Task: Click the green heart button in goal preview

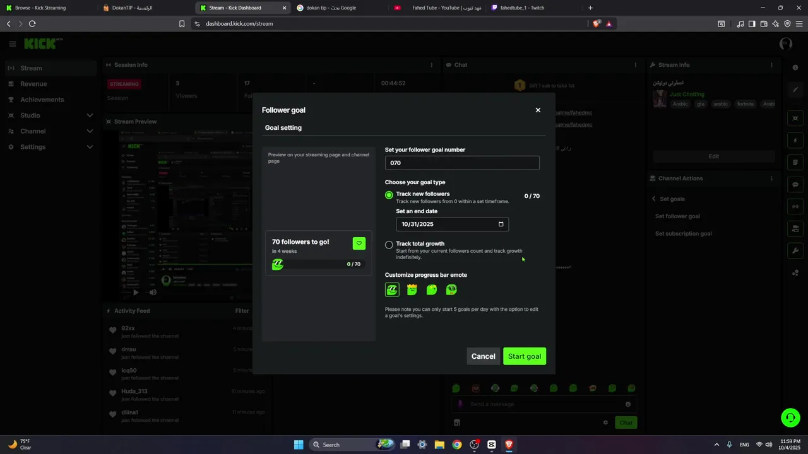Action: [x=359, y=243]
